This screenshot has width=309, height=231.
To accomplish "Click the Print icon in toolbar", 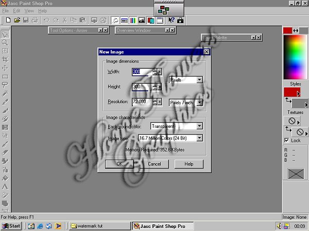I will 34,21.
